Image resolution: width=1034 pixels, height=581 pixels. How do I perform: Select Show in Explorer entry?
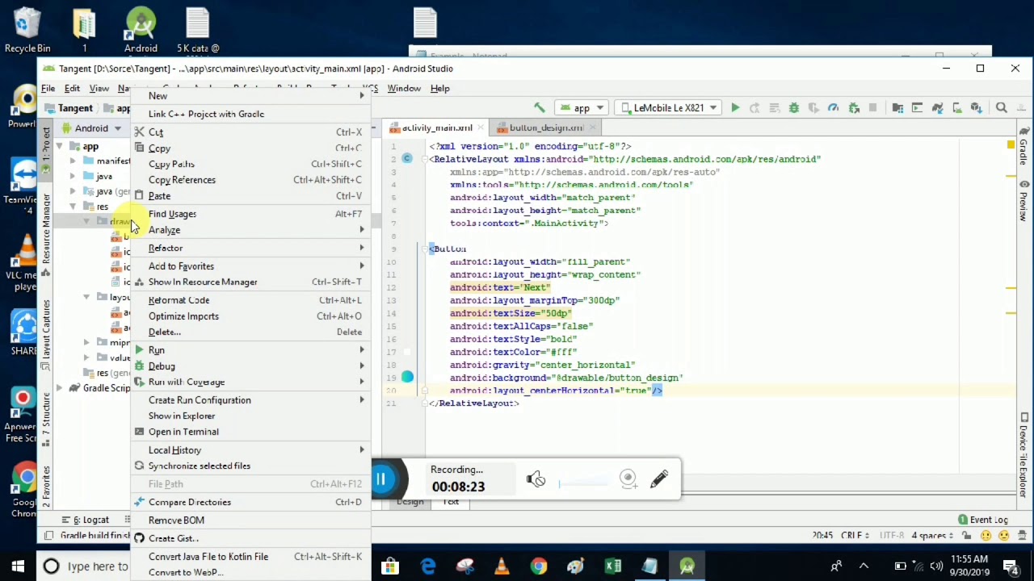click(250, 416)
